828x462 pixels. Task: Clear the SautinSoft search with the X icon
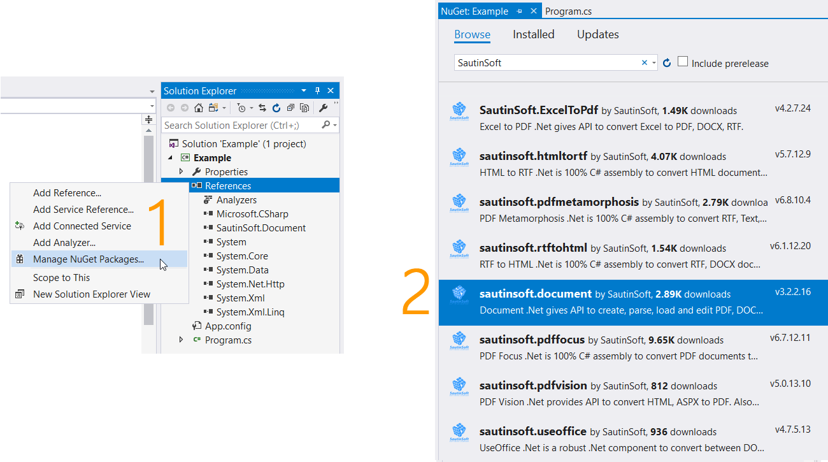(x=645, y=62)
